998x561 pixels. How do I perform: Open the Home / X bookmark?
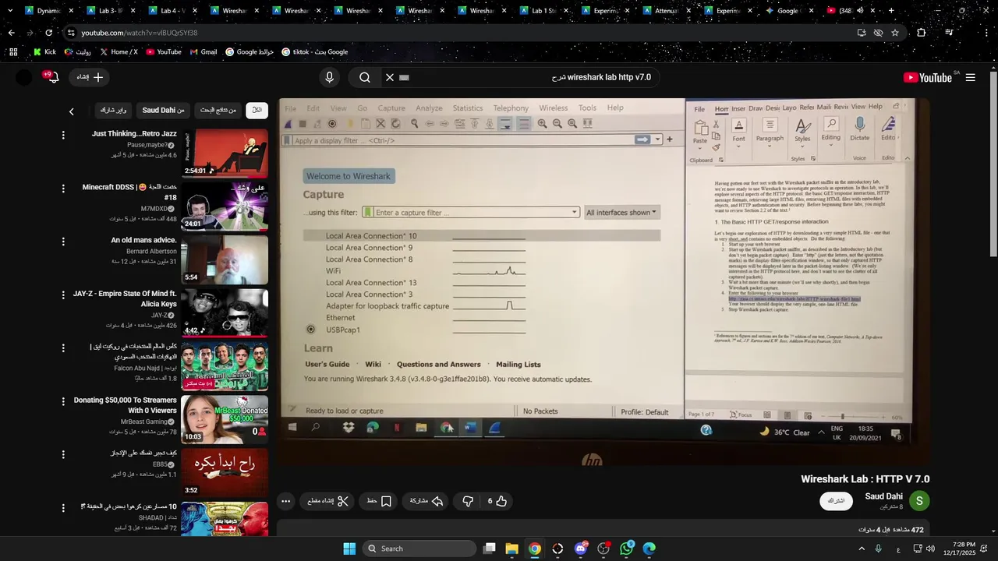[x=119, y=52]
